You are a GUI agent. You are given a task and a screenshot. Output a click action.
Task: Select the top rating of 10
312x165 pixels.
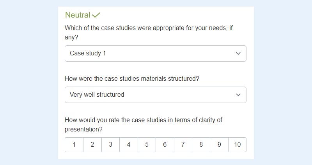tap(238, 145)
